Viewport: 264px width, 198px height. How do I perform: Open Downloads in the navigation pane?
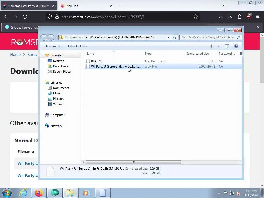click(x=61, y=66)
